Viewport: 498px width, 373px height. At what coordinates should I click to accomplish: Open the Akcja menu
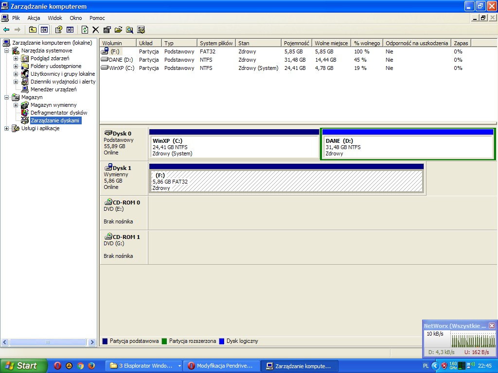point(34,18)
